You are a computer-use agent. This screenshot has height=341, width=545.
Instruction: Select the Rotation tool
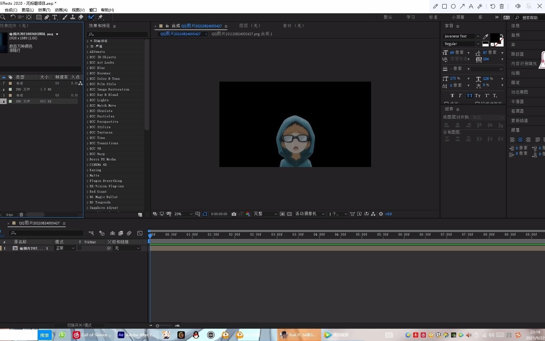[13, 17]
